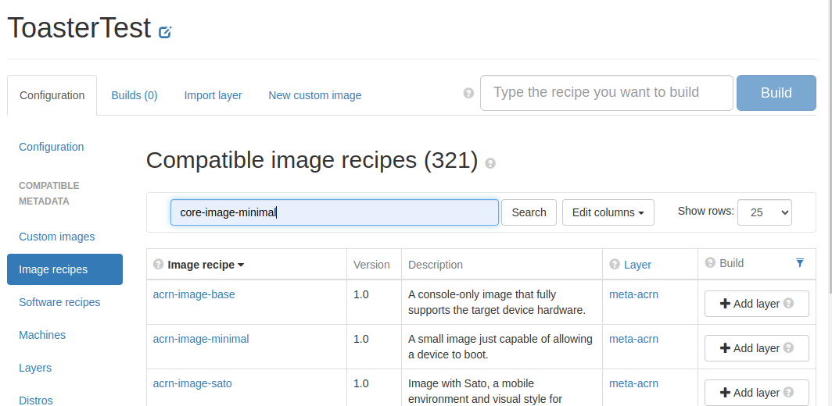Click the blue Build button
Image resolution: width=832 pixels, height=406 pixels.
coord(776,93)
